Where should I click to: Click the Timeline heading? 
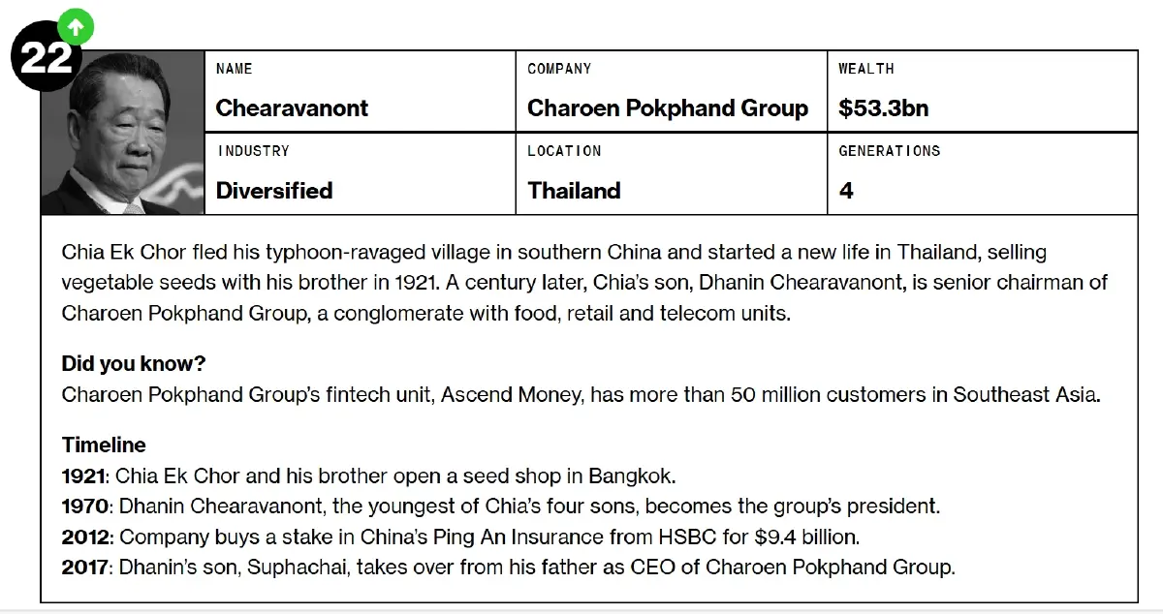point(104,445)
